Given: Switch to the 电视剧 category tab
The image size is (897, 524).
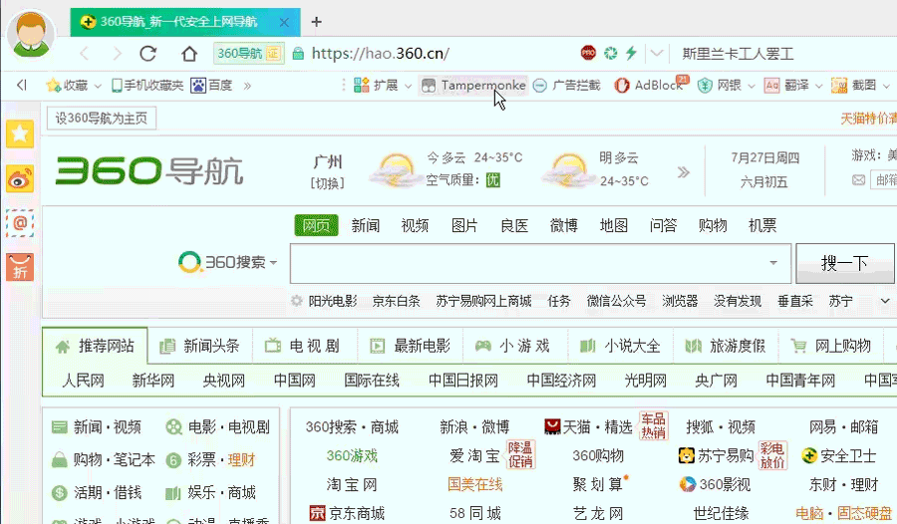Looking at the screenshot, I should coord(303,346).
